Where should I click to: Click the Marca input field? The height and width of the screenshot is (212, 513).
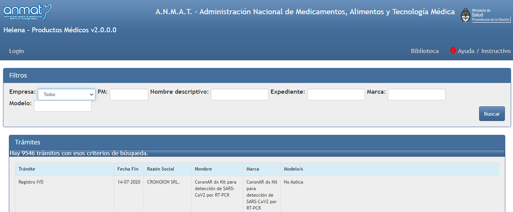[x=416, y=94]
